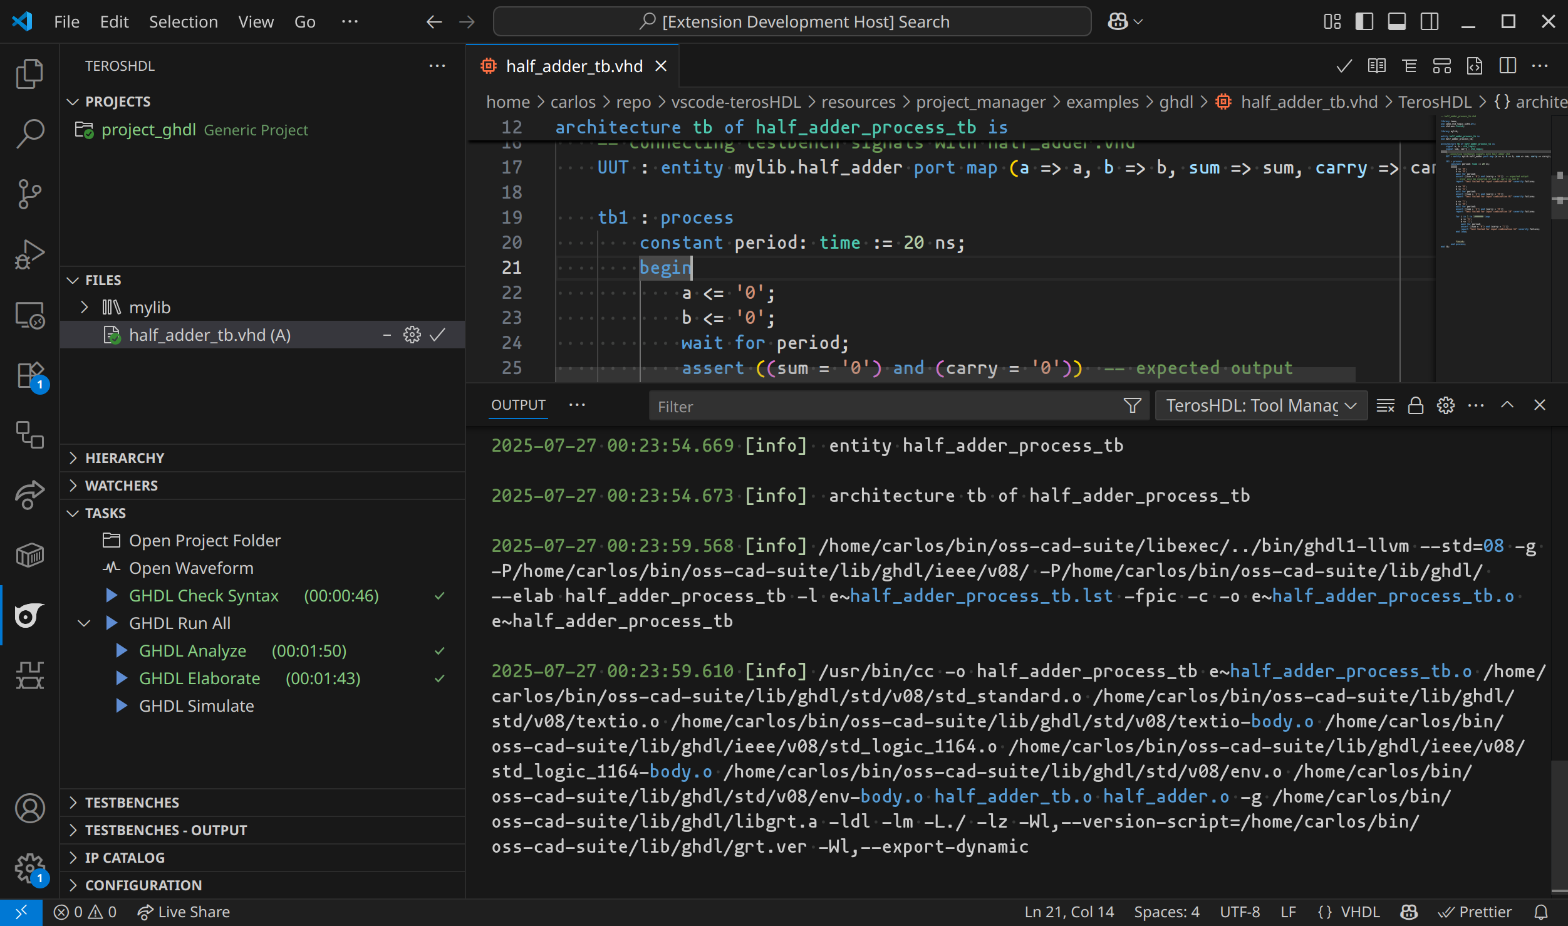
Task: Click the ghdl breadcrumb segment
Action: coord(1176,102)
